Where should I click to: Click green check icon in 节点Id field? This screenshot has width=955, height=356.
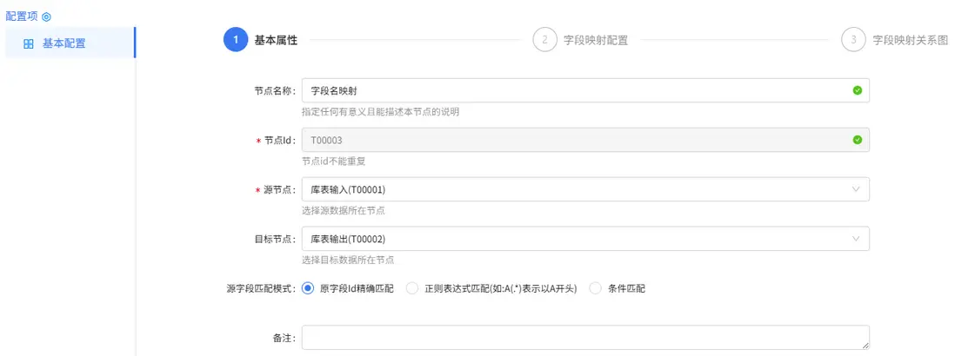857,140
